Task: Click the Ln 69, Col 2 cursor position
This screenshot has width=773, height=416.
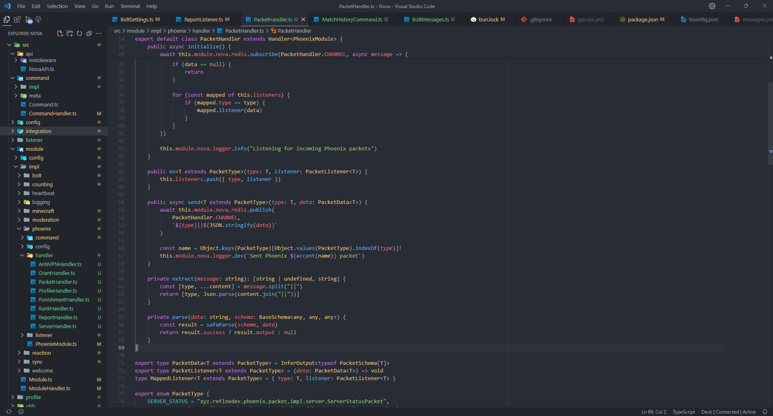Action: [654, 412]
